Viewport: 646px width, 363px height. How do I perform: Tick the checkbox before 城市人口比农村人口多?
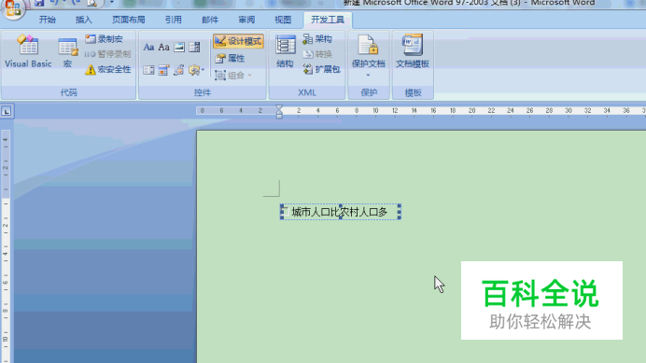point(286,212)
